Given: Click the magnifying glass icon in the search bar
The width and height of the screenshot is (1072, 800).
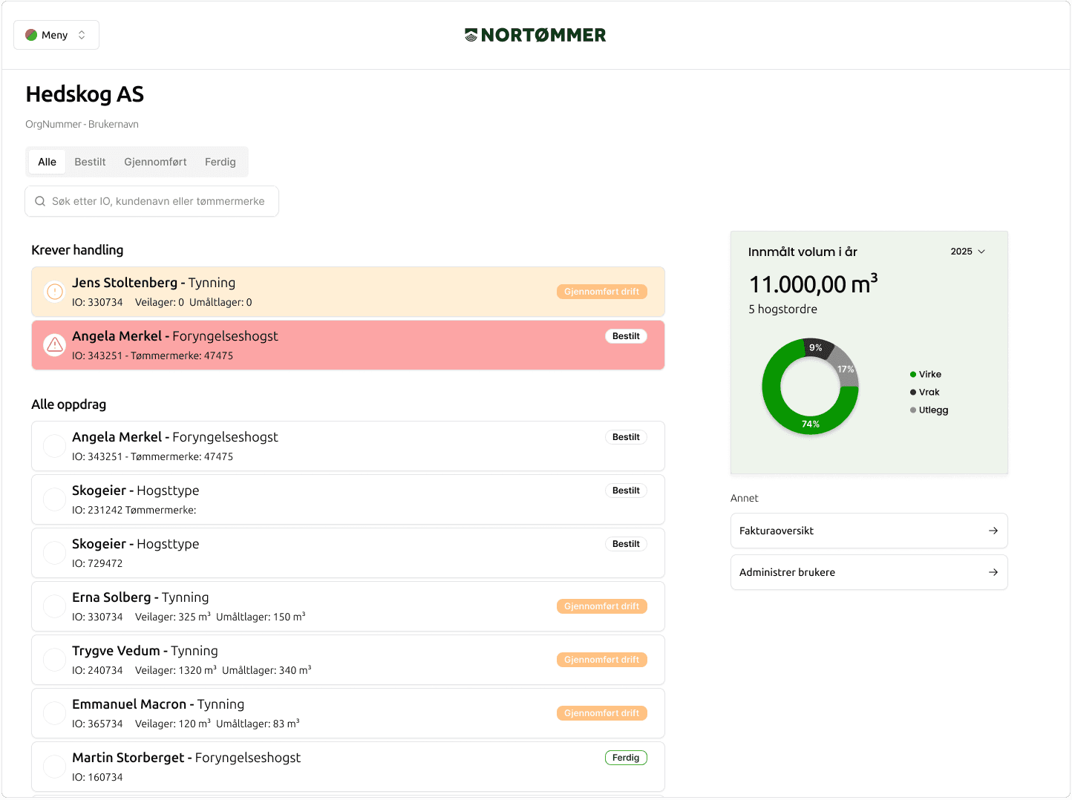Looking at the screenshot, I should 40,200.
